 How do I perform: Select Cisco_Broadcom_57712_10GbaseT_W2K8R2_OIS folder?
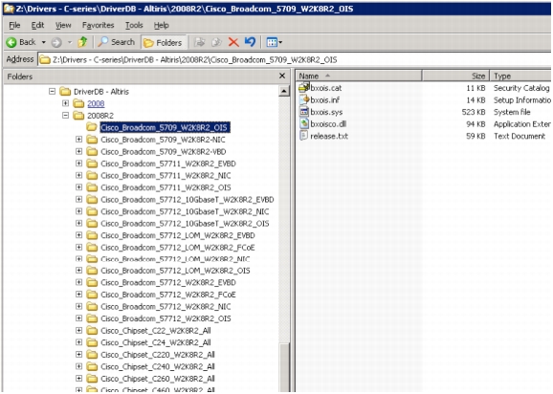(185, 224)
